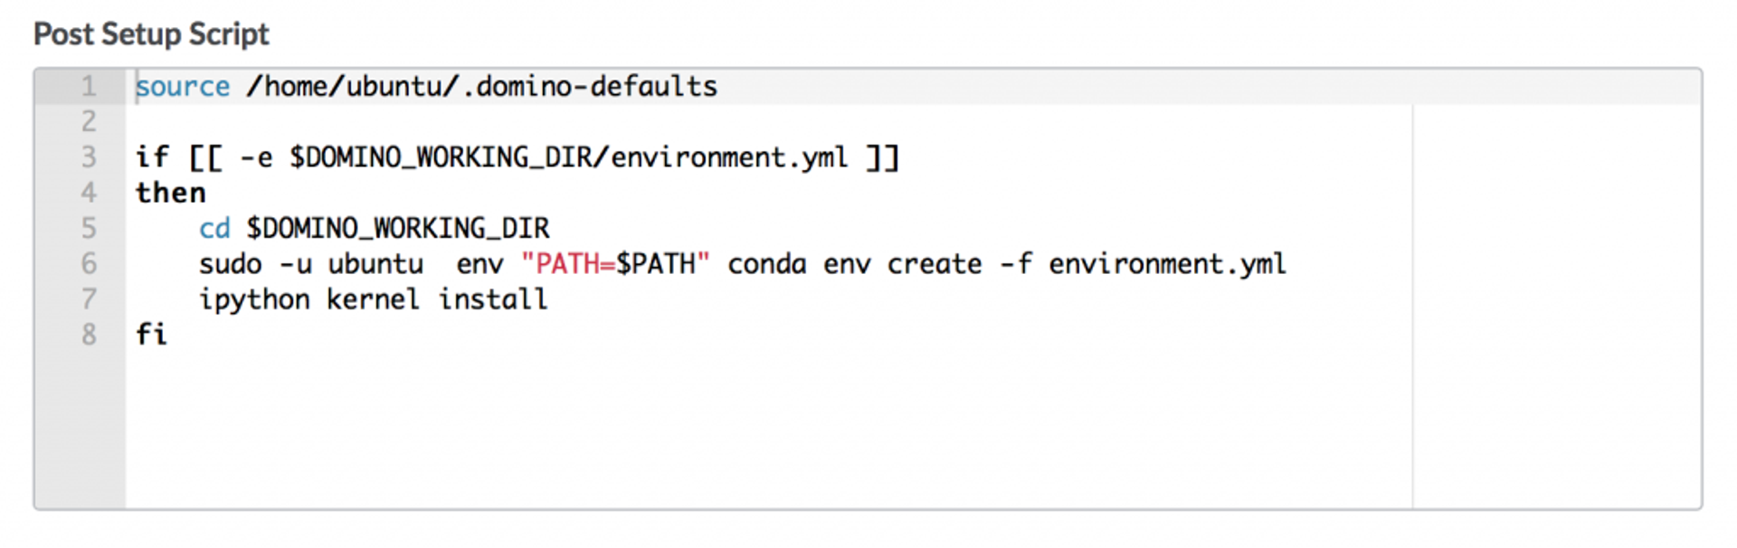
Task: Click the 'cd' command on line 5
Action: pos(214,229)
